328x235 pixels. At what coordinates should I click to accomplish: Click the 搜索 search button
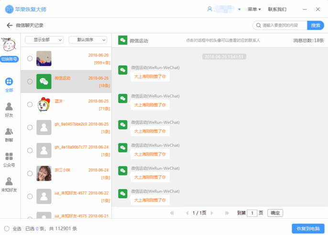316,25
